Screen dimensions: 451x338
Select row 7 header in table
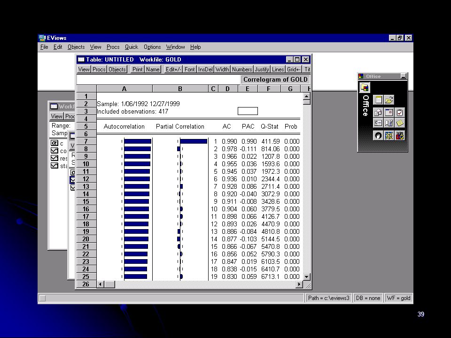pyautogui.click(x=86, y=141)
